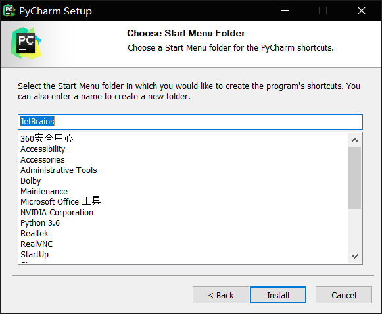Pick the Dolby folder
Image resolution: width=382 pixels, height=314 pixels.
30,180
